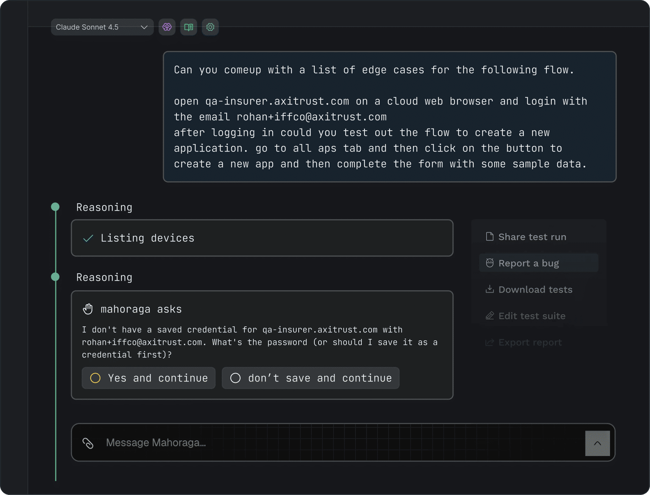The width and height of the screenshot is (650, 495).
Task: Click the send arrow button
Action: click(597, 443)
